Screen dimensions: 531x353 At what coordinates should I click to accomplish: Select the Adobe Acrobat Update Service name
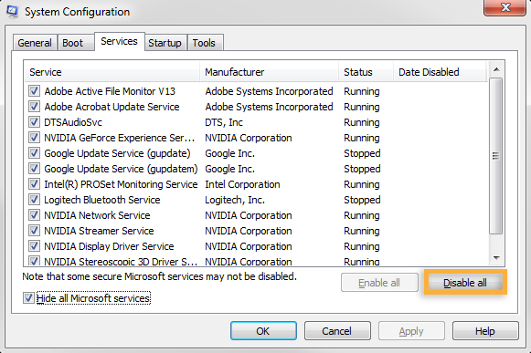(x=112, y=107)
